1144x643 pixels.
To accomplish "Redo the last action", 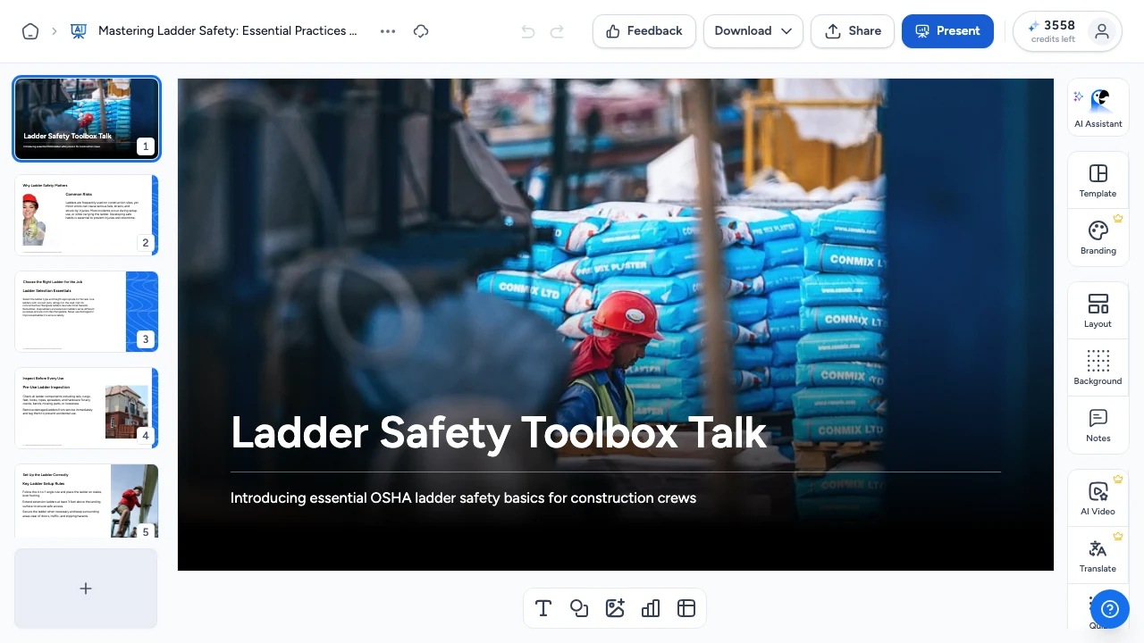I will 557,31.
